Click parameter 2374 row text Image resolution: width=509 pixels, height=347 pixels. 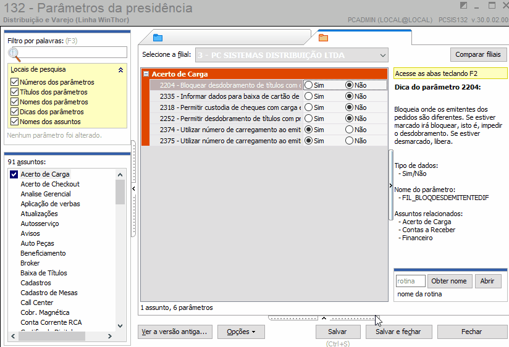click(230, 130)
